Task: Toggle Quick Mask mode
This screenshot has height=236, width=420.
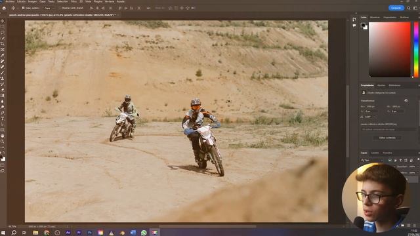Action: click(3, 165)
